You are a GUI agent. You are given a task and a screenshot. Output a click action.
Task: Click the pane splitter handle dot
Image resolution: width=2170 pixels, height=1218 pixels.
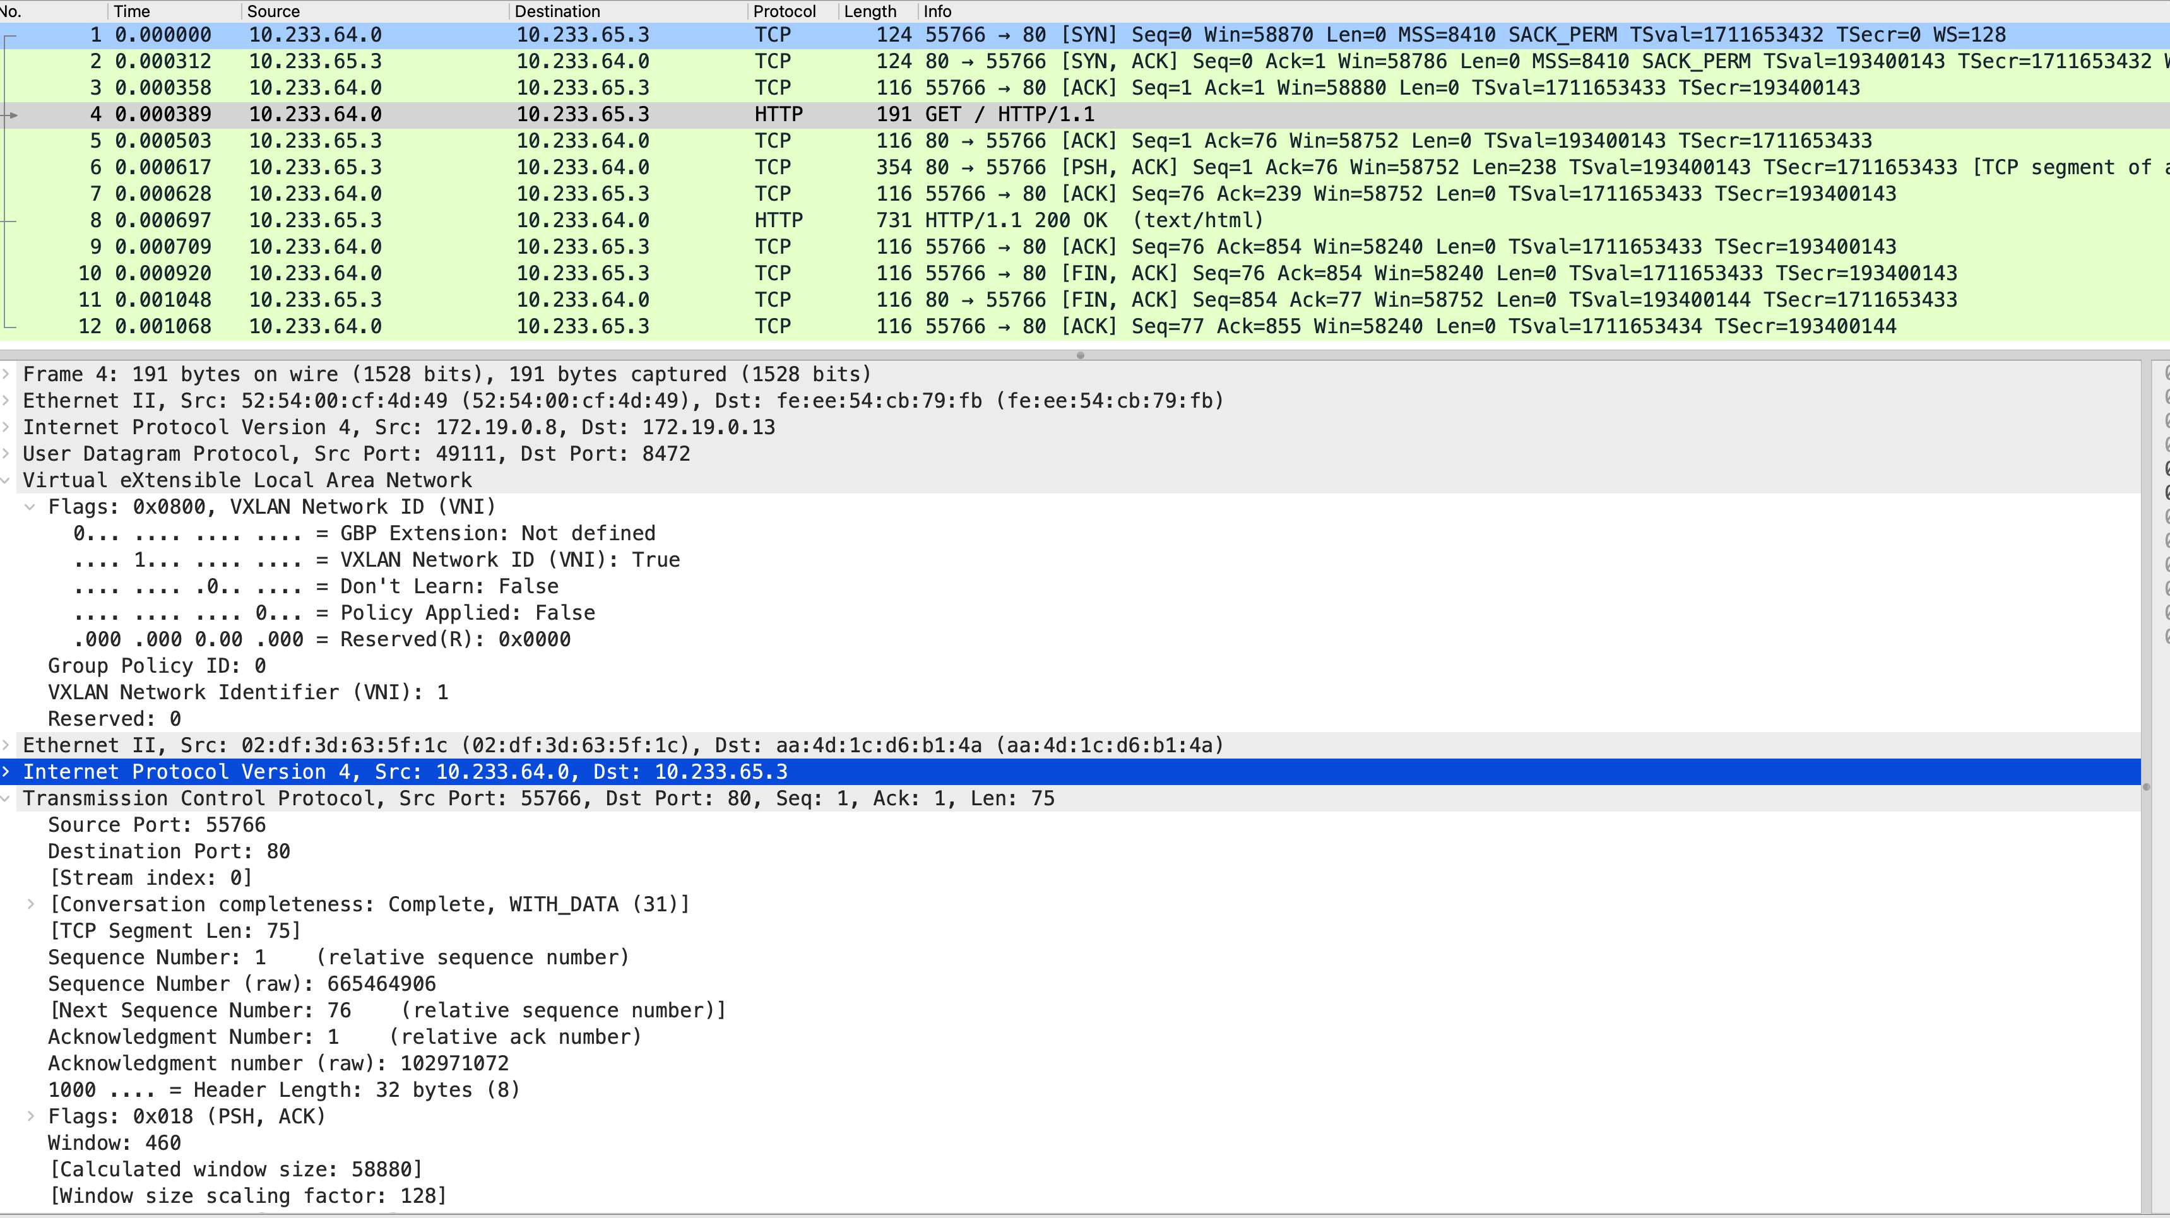(x=1080, y=355)
